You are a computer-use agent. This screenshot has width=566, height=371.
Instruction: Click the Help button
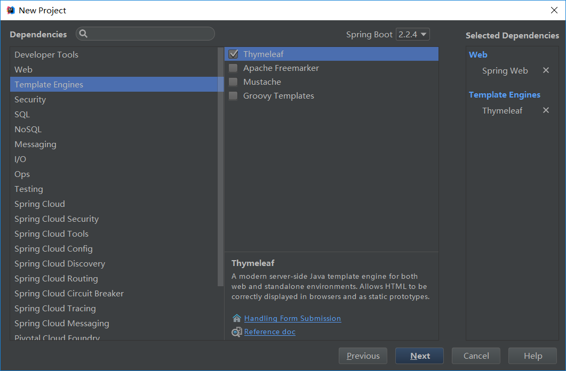point(532,356)
